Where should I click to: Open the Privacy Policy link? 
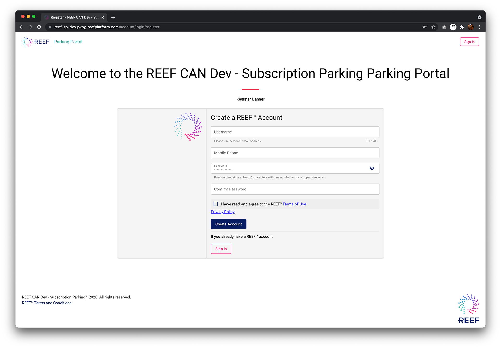pyautogui.click(x=223, y=212)
